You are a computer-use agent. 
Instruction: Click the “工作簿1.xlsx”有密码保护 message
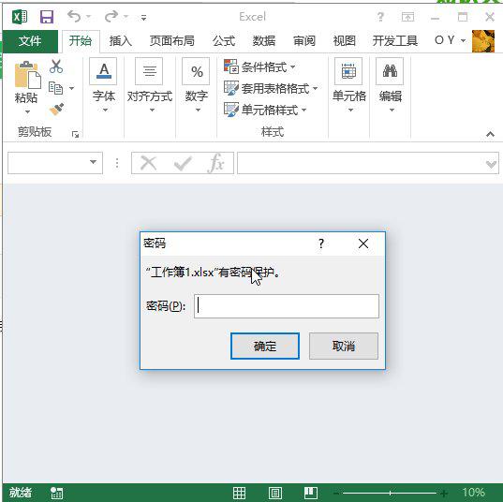coord(213,273)
